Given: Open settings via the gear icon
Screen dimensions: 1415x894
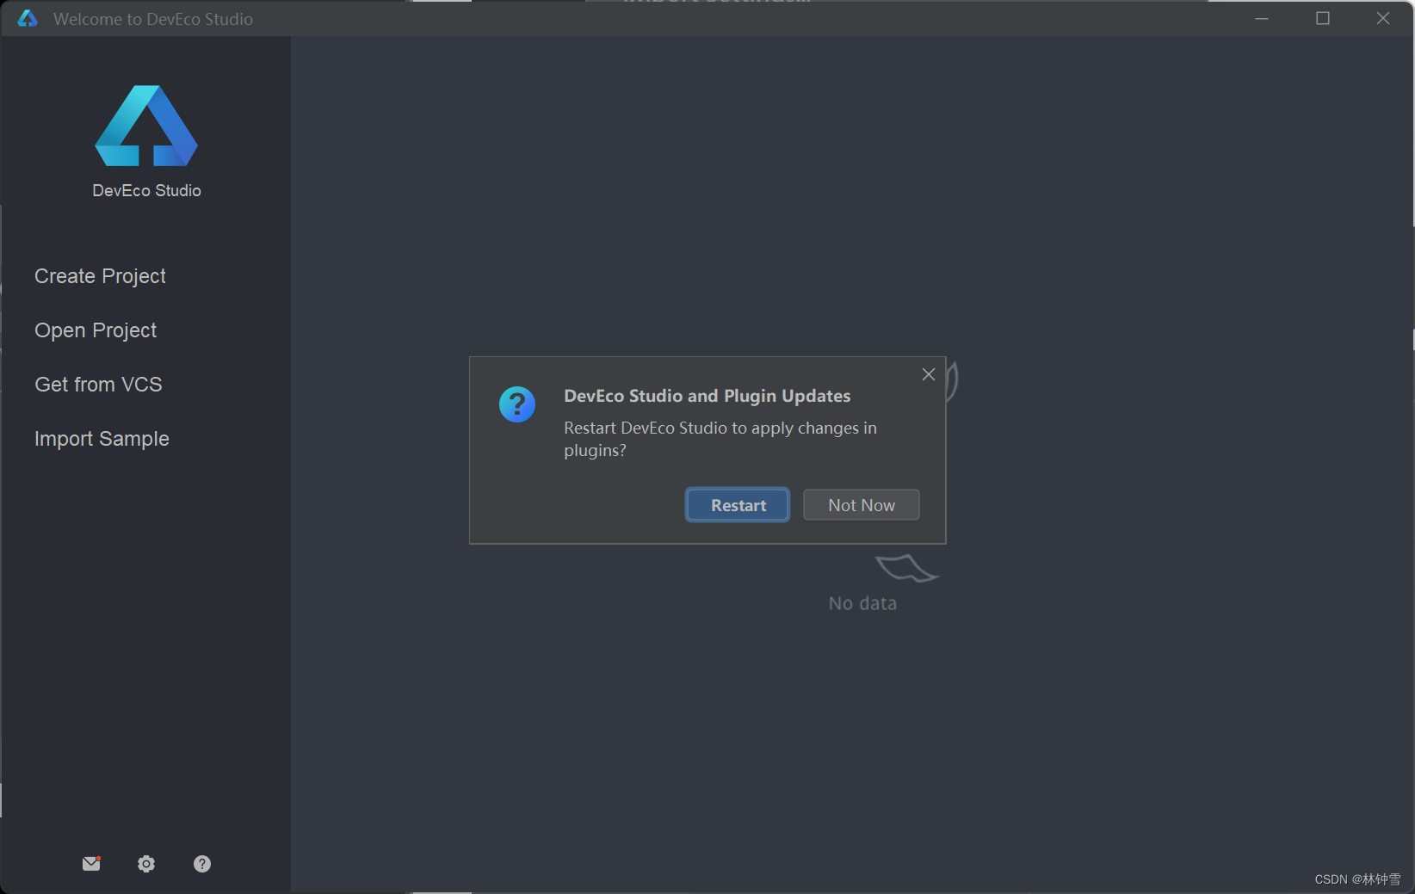Looking at the screenshot, I should 146,864.
